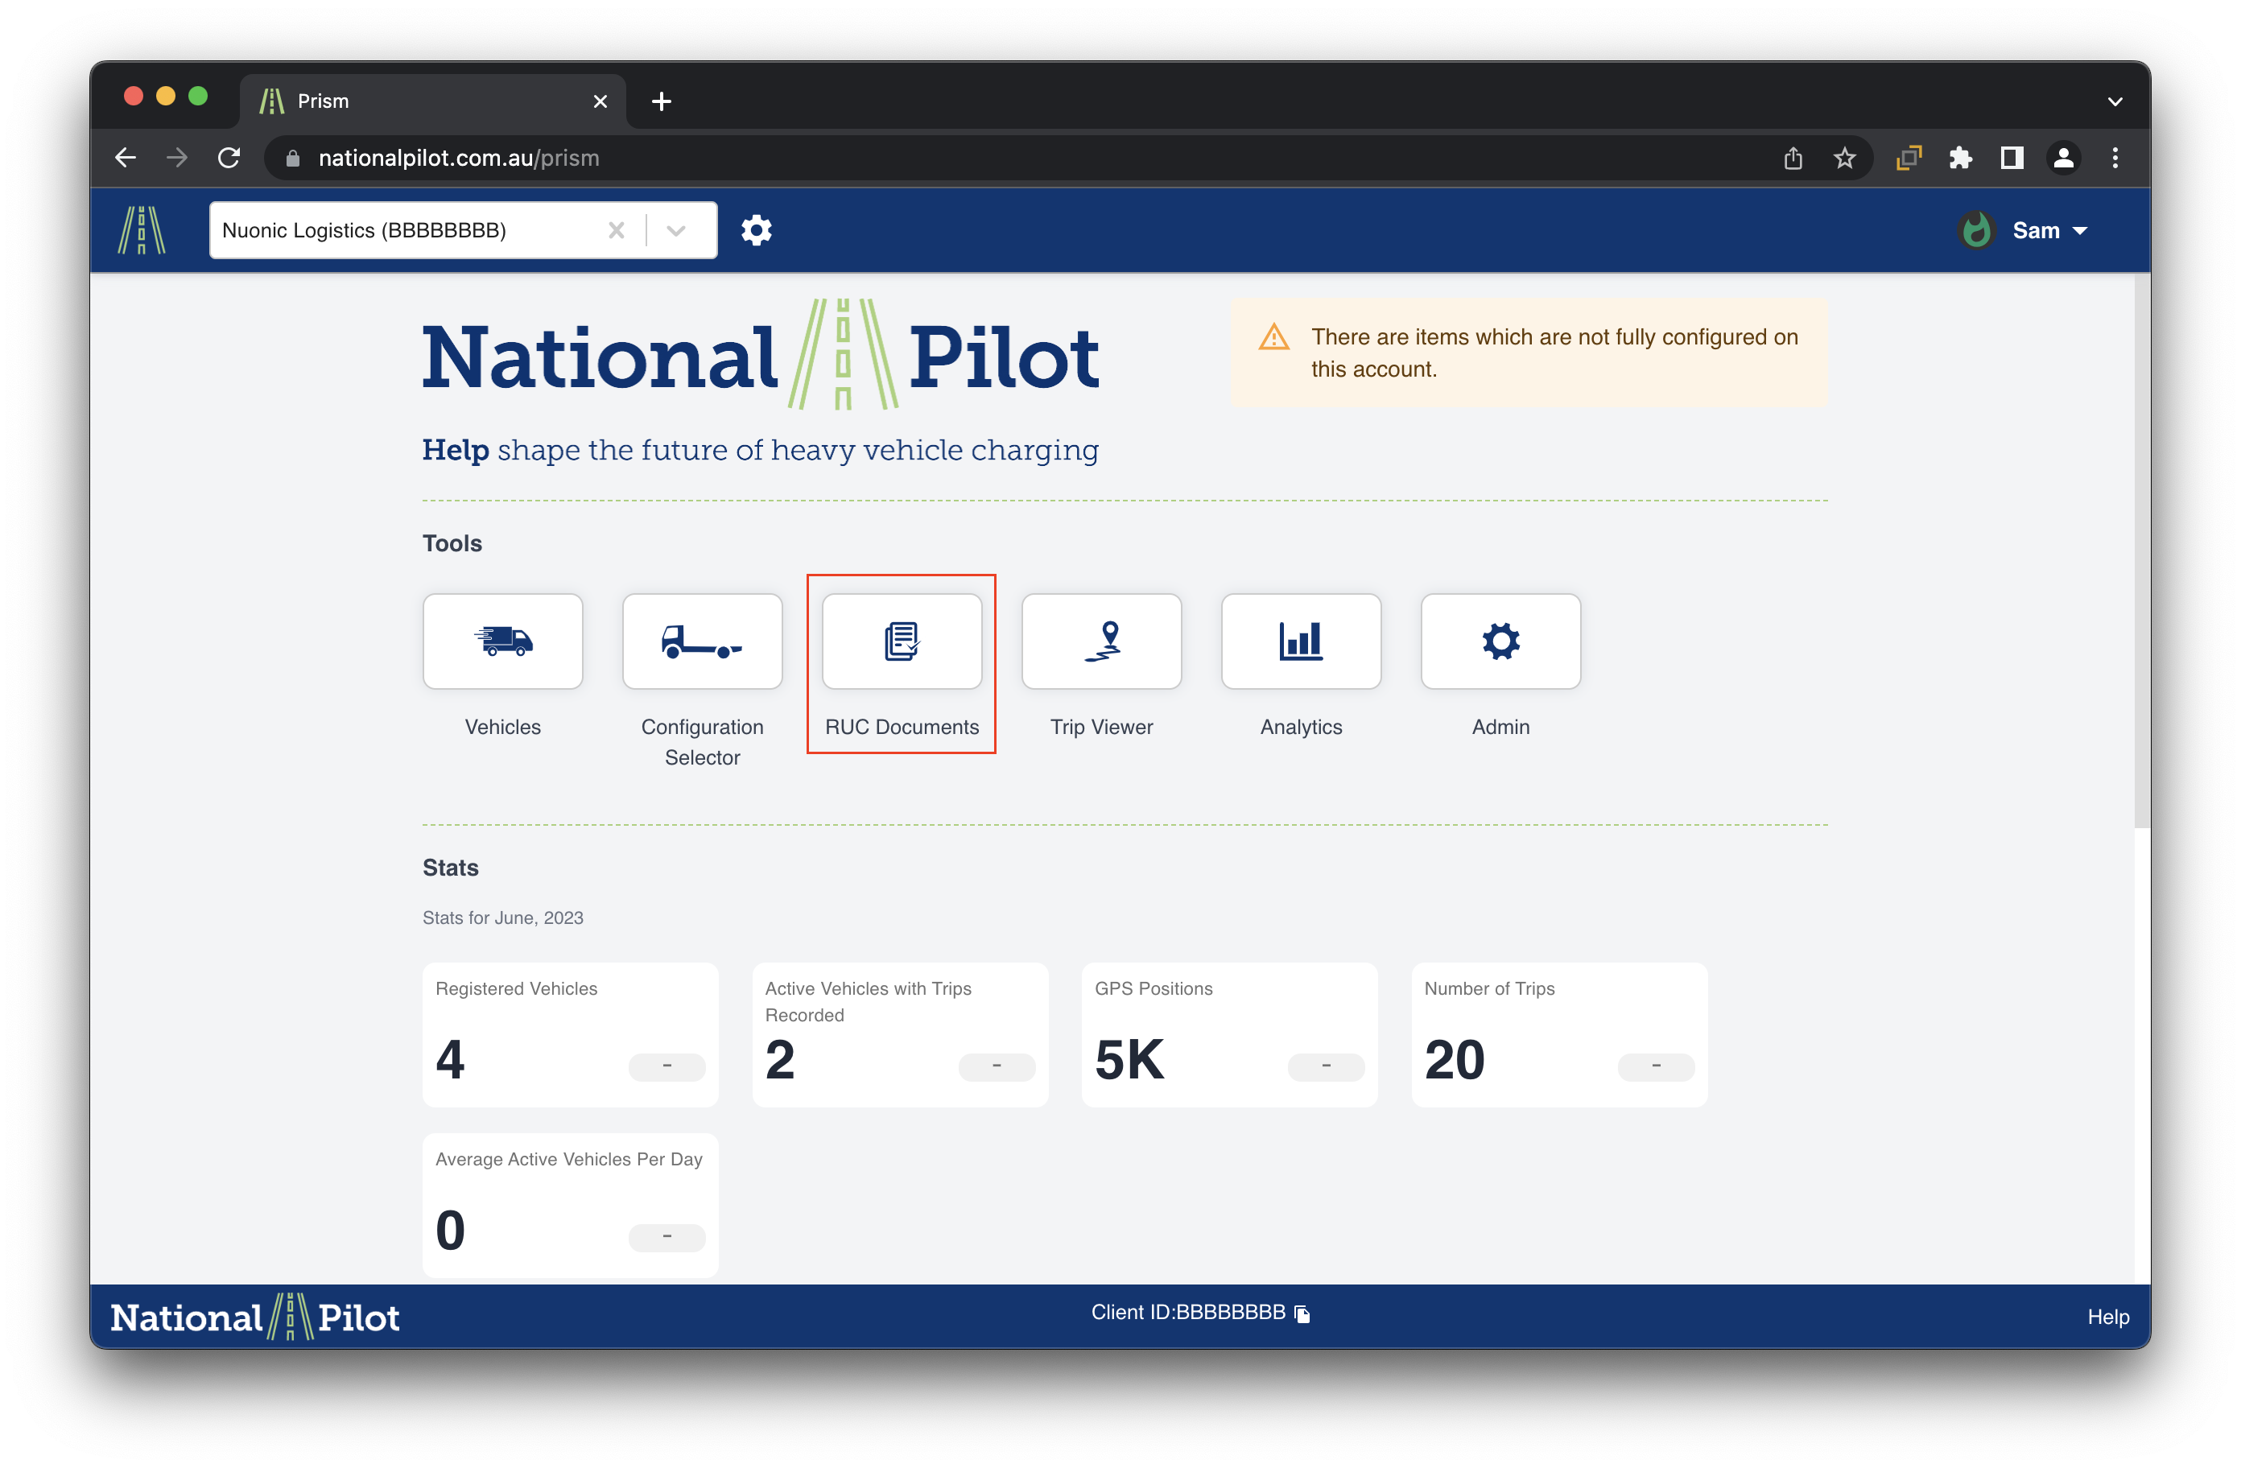
Task: Click National Pilot road logo in header
Action: coord(142,229)
